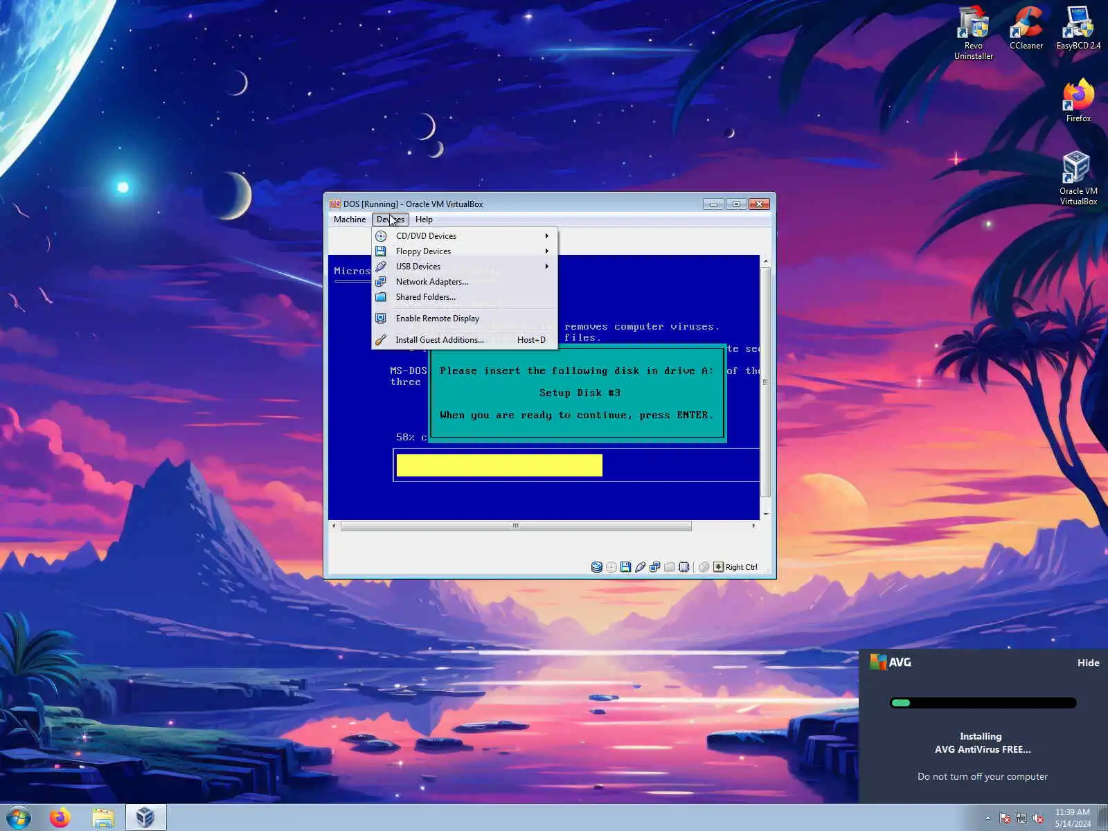Hide the AVG installer notification
The width and height of the screenshot is (1108, 831).
click(x=1088, y=663)
